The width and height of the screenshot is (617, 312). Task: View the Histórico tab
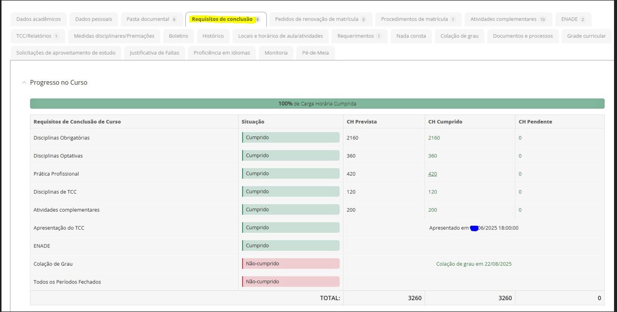click(x=213, y=36)
